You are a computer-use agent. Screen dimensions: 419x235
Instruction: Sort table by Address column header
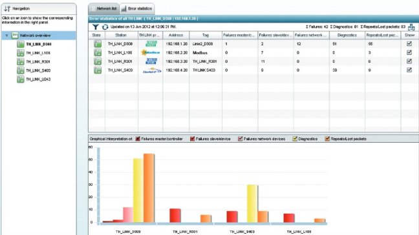tap(176, 36)
